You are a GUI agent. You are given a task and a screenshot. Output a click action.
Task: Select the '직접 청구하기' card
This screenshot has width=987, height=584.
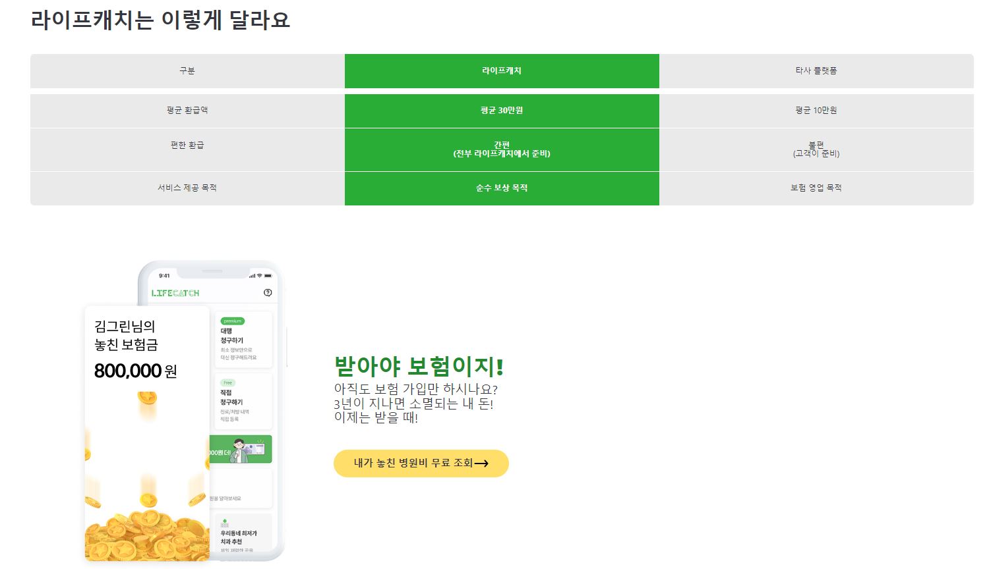243,401
